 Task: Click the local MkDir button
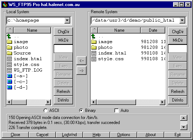click(63, 40)
